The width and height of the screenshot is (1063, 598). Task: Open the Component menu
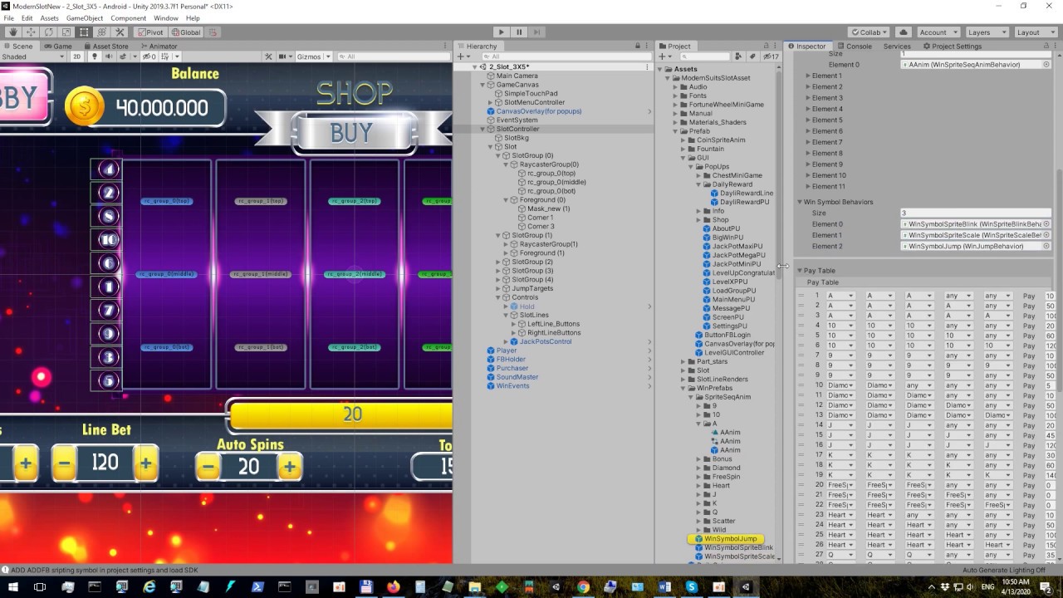pyautogui.click(x=128, y=18)
